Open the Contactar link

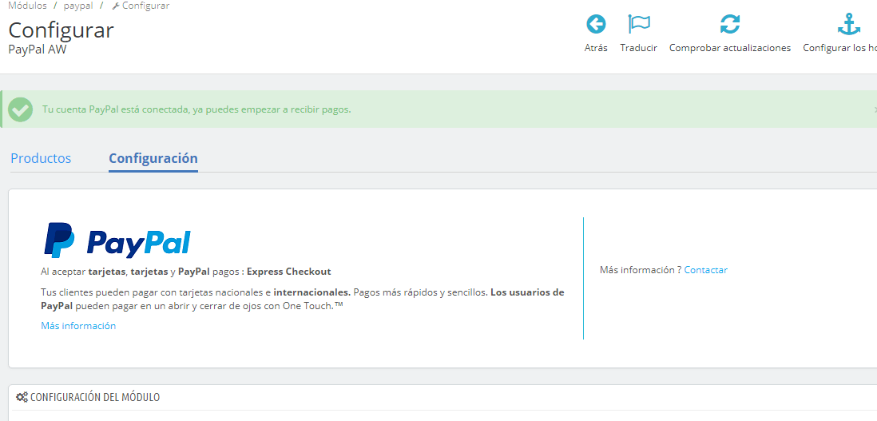706,270
